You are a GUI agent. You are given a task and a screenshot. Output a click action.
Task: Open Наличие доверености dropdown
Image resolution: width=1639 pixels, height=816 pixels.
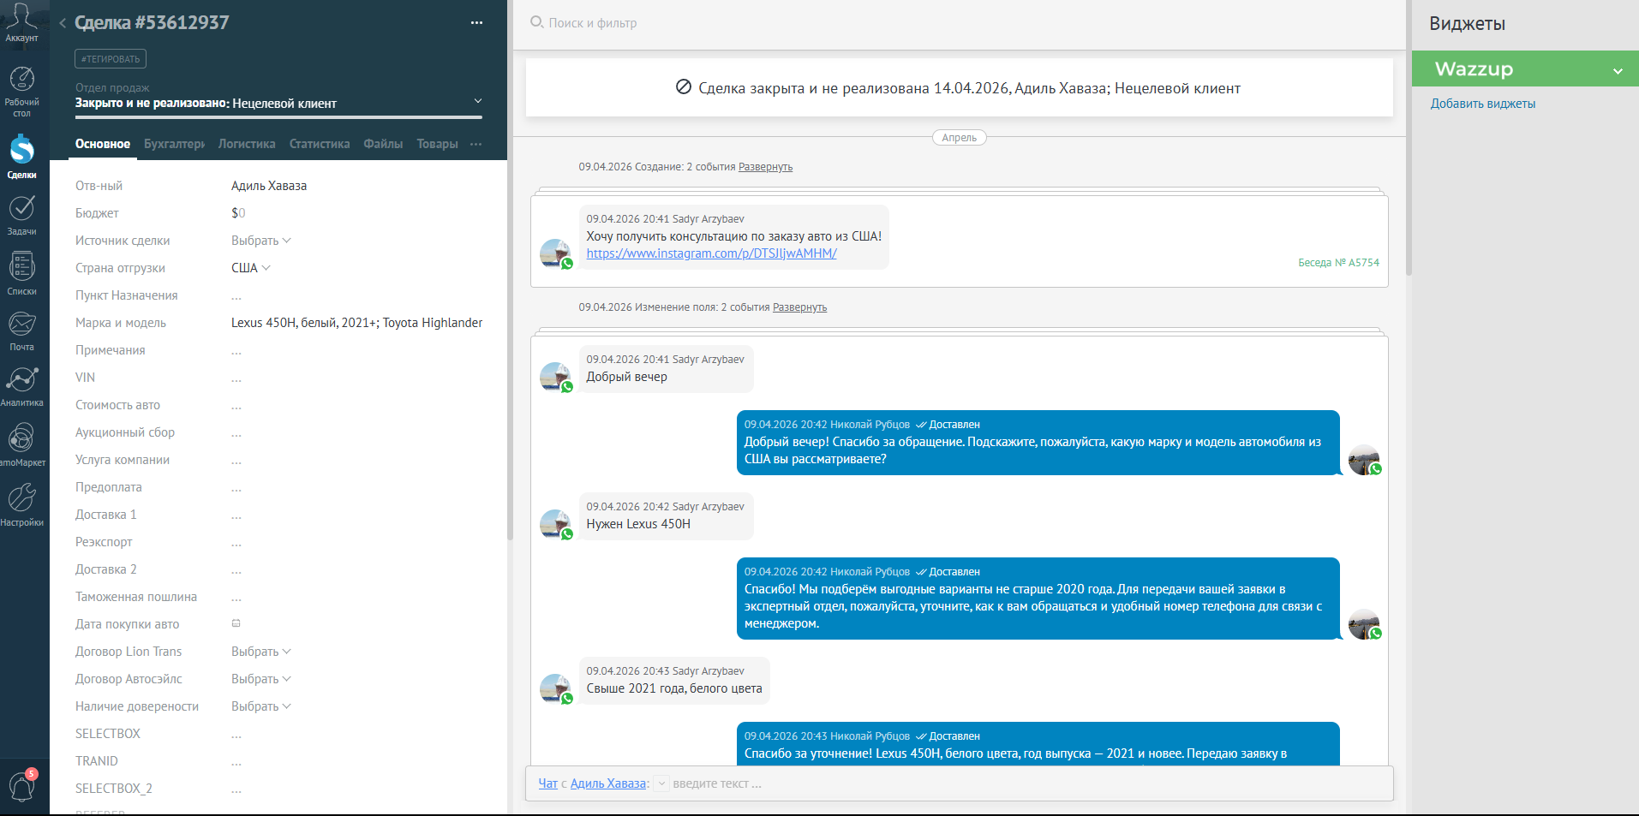[261, 706]
